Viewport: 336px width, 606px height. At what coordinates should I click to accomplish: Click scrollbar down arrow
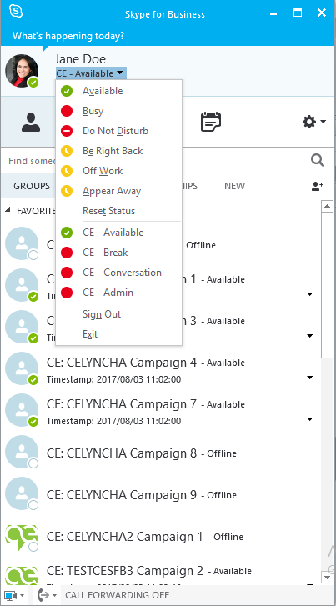(x=327, y=578)
